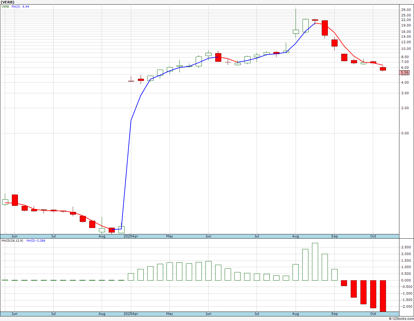Select Oct on the price chart date axis
This screenshot has width=414, height=321.
373,236
